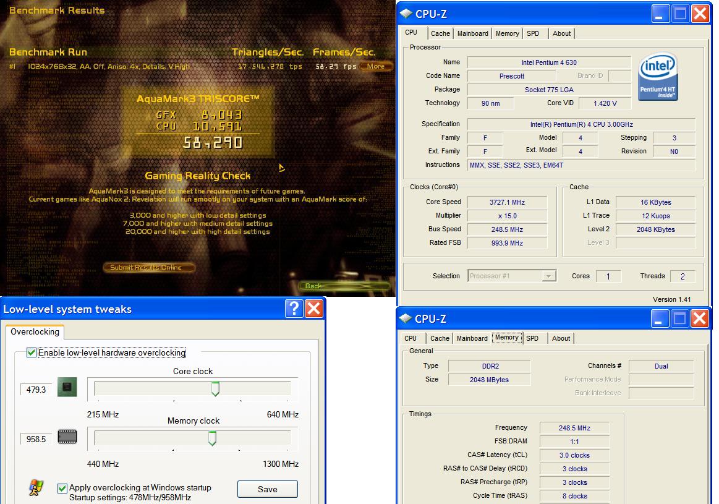Image resolution: width=719 pixels, height=504 pixels.
Task: Switch to CPU tab in bottom CPU-Z window
Action: coord(411,338)
